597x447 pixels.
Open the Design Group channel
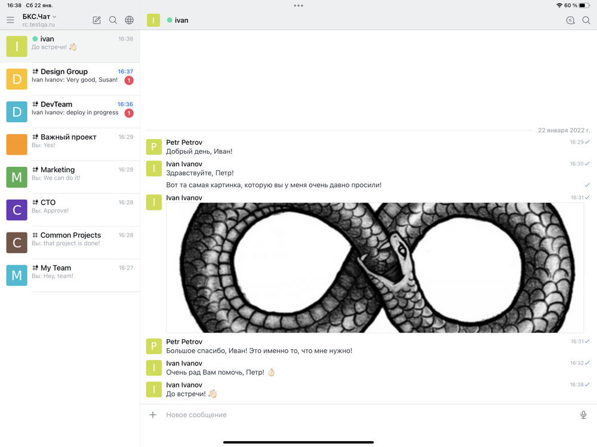[x=70, y=79]
